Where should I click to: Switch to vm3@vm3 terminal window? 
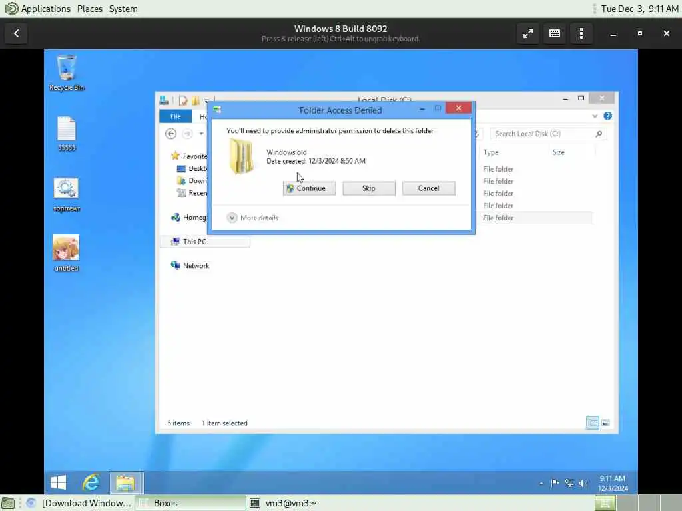(x=284, y=503)
